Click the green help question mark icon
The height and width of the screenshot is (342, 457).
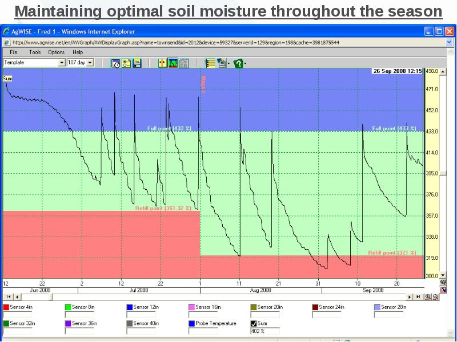click(238, 63)
